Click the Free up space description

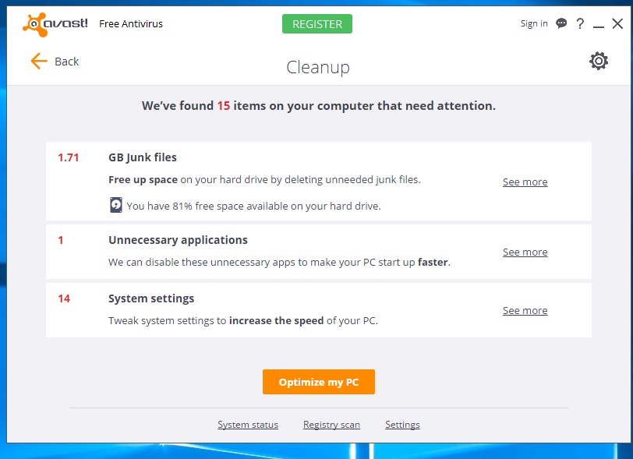tap(264, 180)
